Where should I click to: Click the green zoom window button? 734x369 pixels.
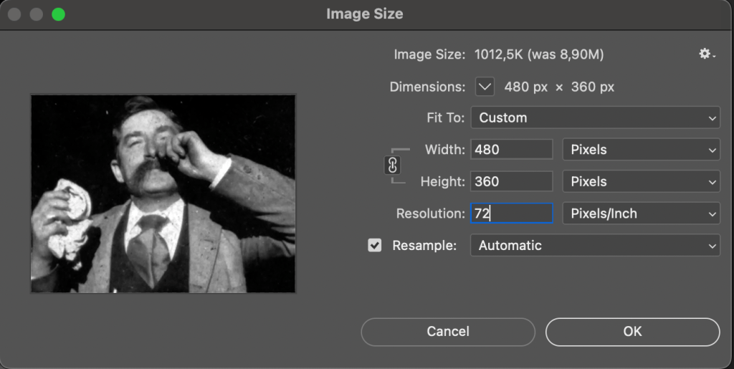(58, 14)
